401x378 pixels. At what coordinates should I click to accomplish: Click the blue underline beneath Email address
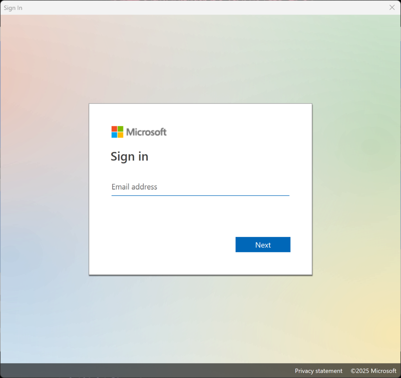pyautogui.click(x=200, y=195)
